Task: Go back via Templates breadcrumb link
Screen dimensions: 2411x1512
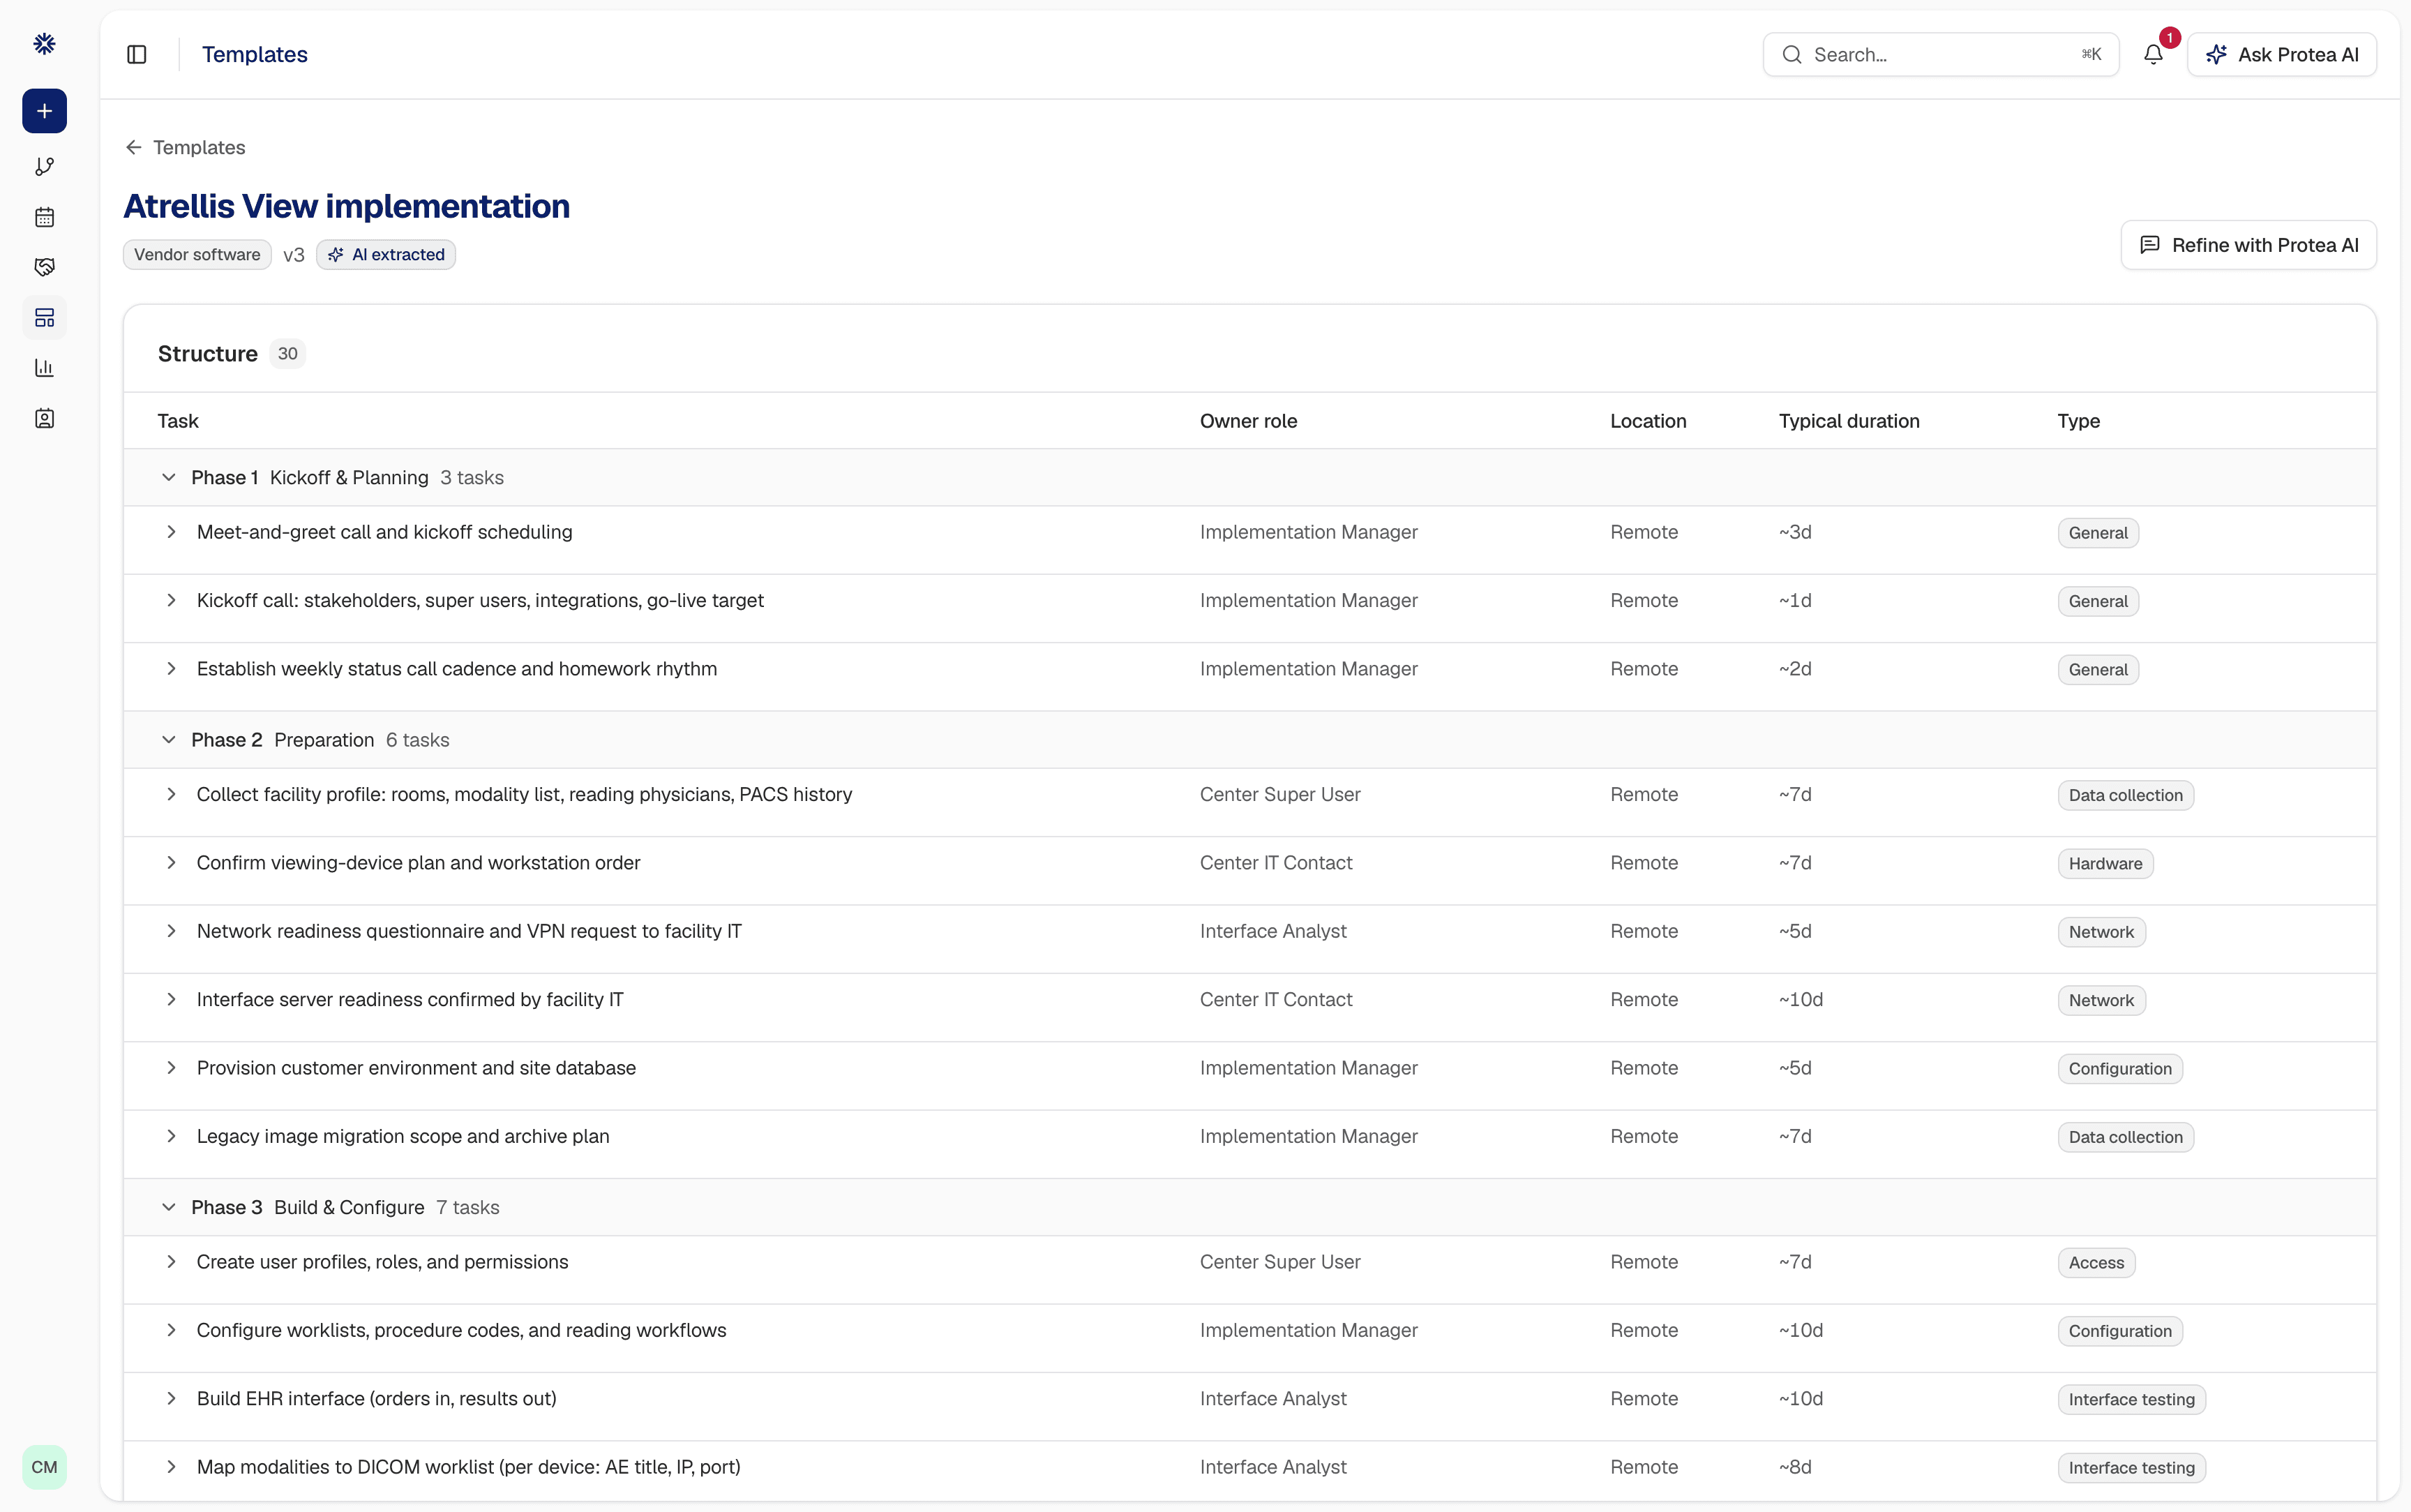Action: tap(199, 147)
